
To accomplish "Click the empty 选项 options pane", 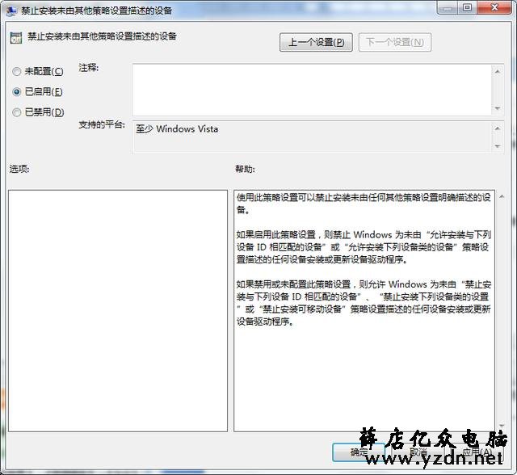I will [118, 310].
